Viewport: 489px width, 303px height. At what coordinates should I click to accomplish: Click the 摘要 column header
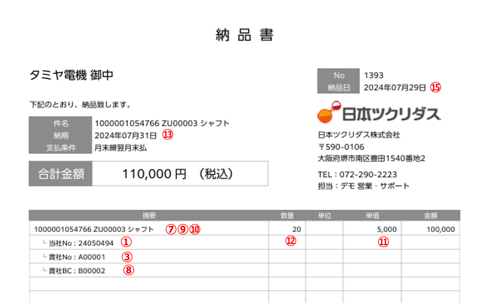(149, 215)
